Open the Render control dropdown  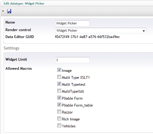click(101, 30)
